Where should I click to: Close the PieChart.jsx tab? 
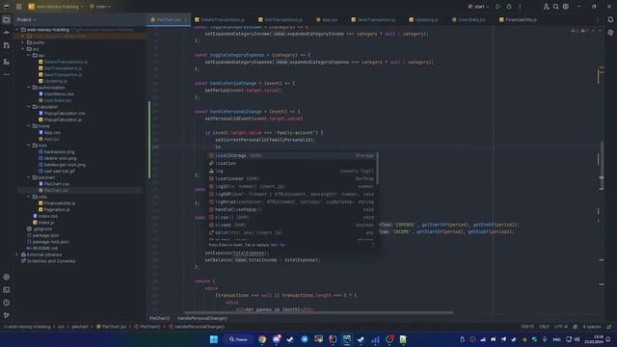pos(186,19)
